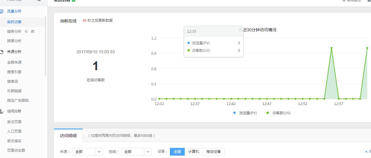The width and height of the screenshot is (371, 158).
Task: Switch to the 访问明细 tab
Action: click(68, 136)
